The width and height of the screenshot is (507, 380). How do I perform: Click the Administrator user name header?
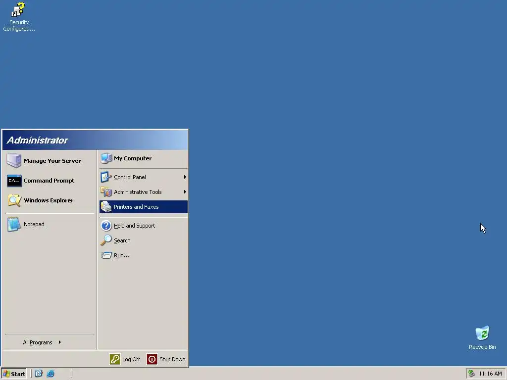[x=38, y=140]
